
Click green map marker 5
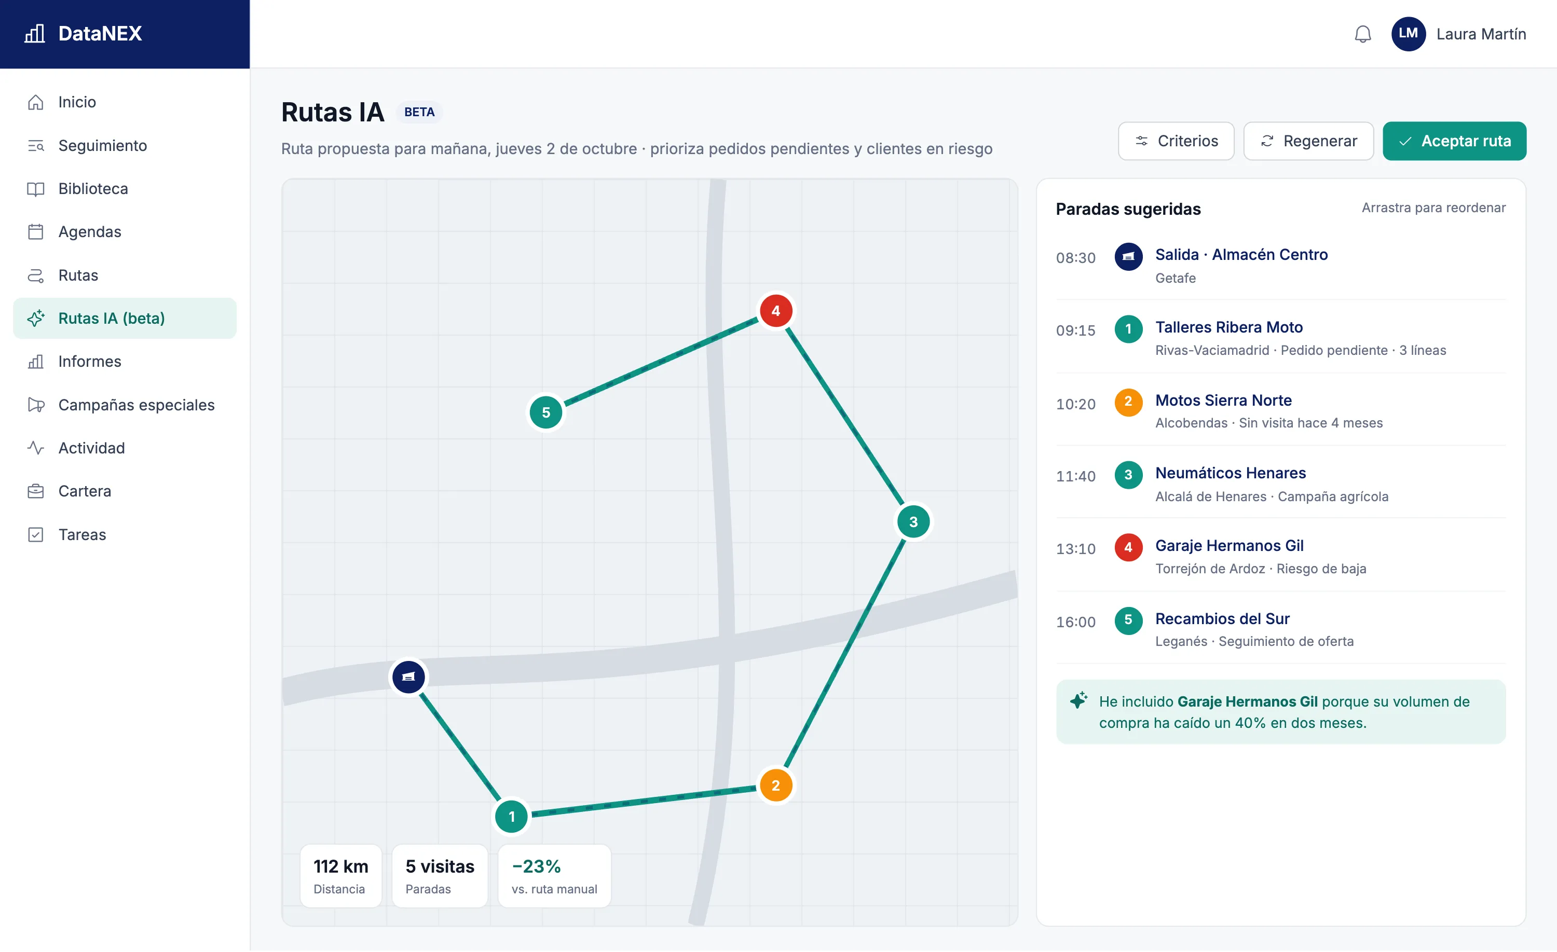tap(546, 412)
